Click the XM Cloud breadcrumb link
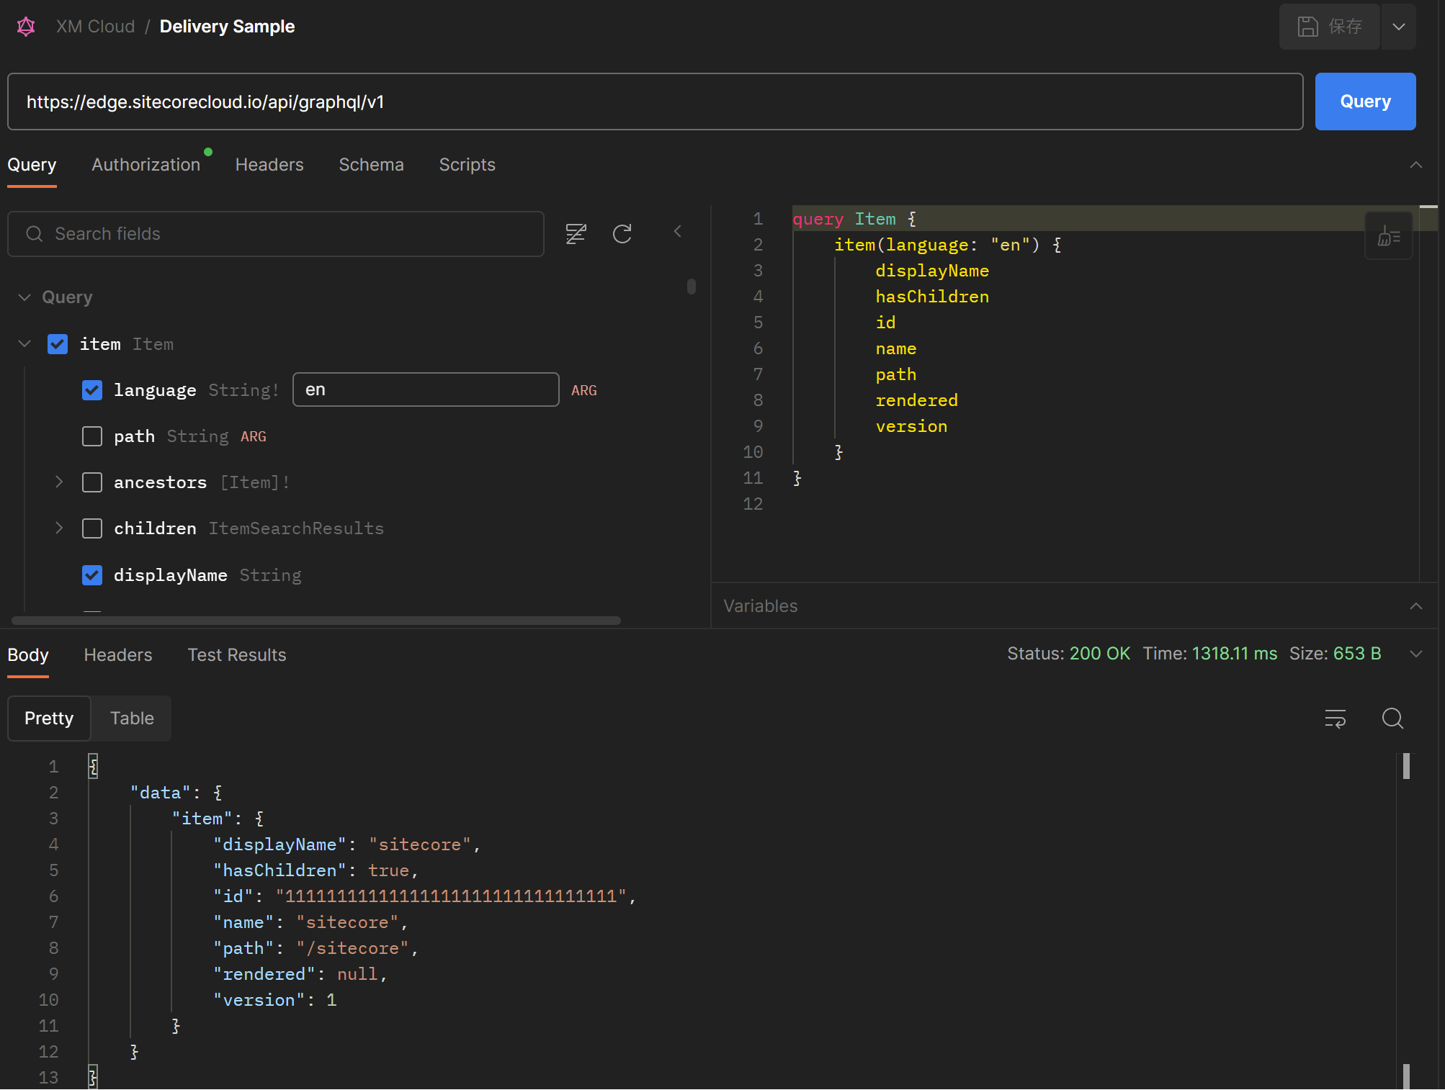The height and width of the screenshot is (1090, 1445). coord(95,27)
